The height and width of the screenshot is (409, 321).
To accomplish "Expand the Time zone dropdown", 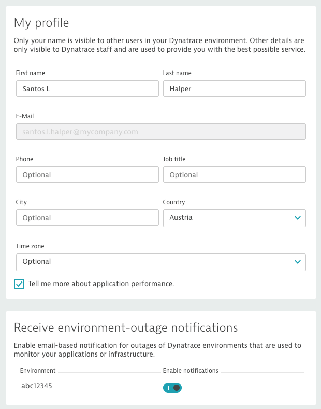I will coord(161,262).
